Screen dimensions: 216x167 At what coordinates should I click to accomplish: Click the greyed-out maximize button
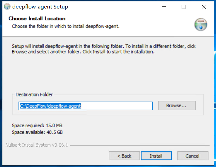pyautogui.click(x=184, y=7)
